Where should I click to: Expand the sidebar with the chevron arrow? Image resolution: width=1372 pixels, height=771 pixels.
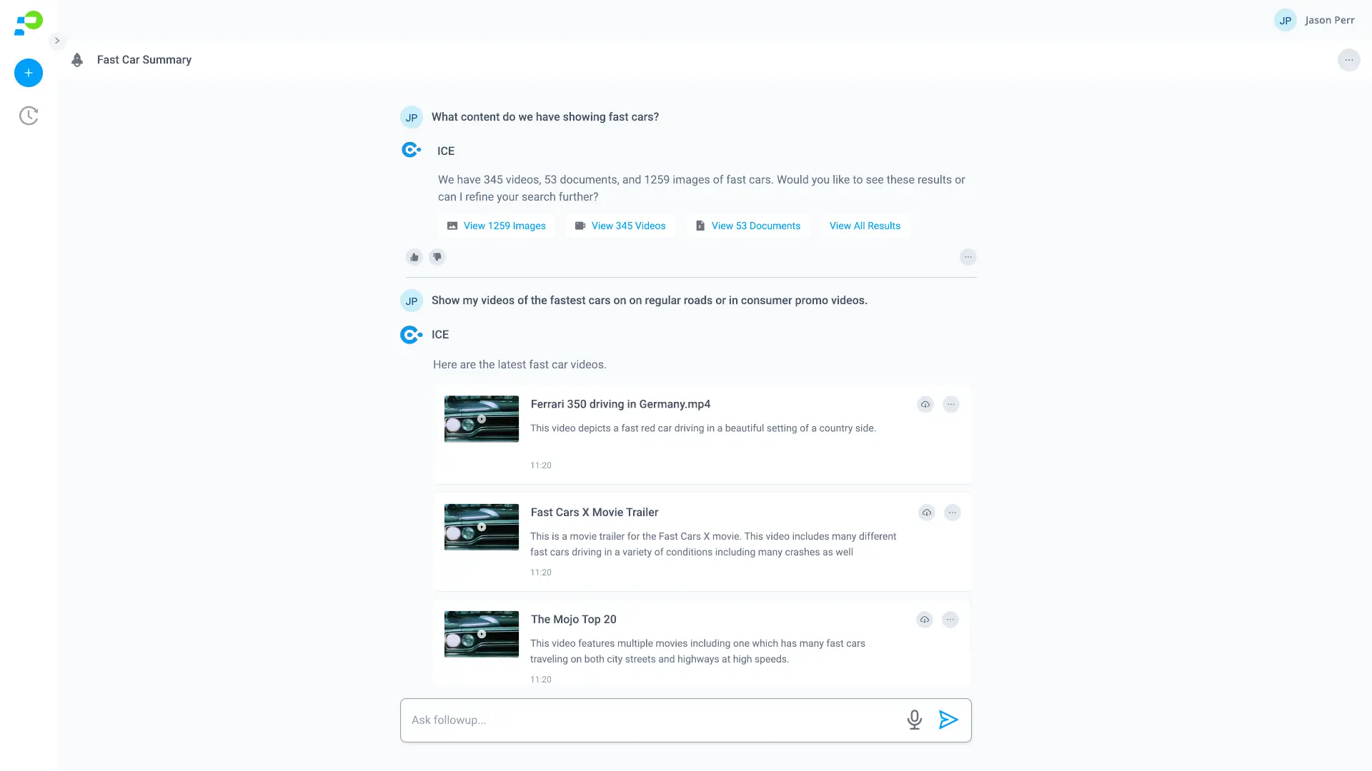(x=57, y=41)
